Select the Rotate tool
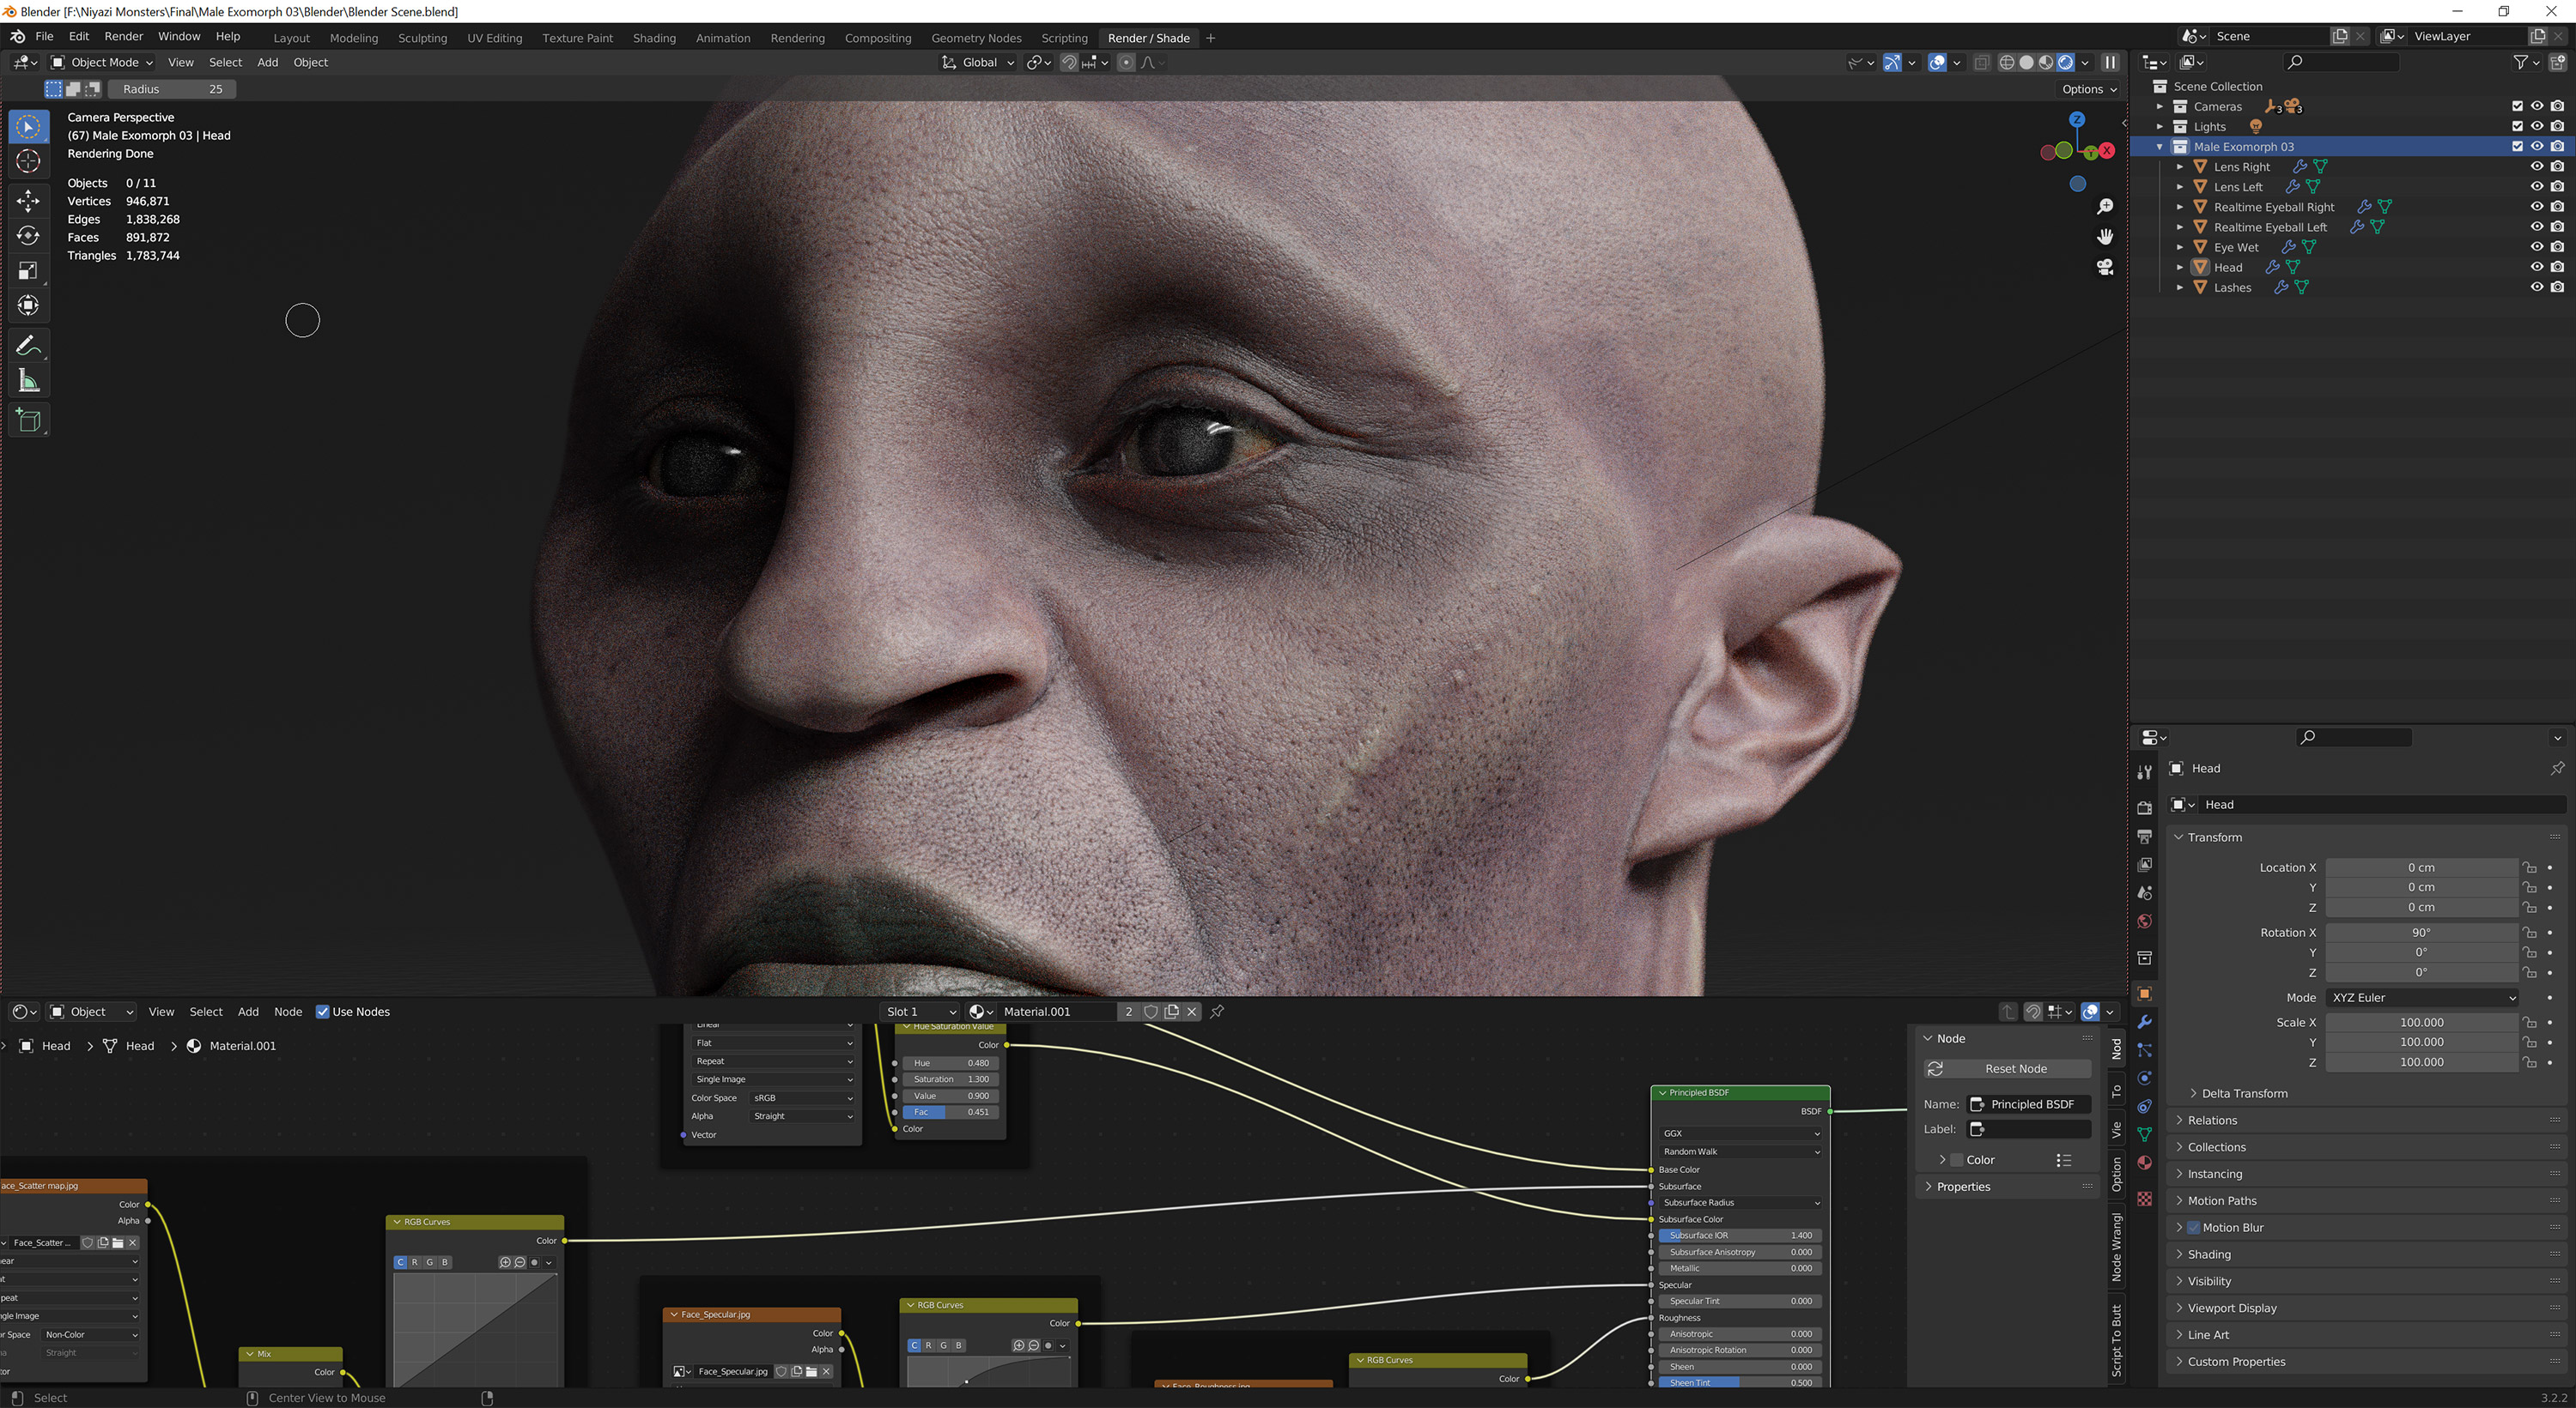Image resolution: width=2576 pixels, height=1408 pixels. tap(28, 236)
